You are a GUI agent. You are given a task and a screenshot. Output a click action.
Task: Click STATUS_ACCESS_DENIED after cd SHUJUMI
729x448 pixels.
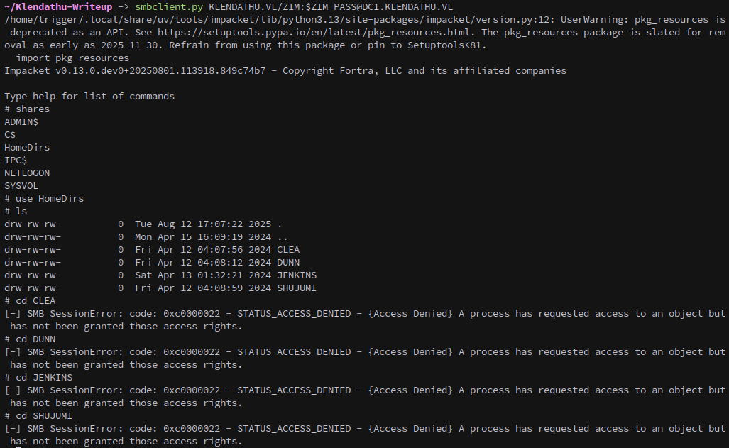(x=294, y=428)
